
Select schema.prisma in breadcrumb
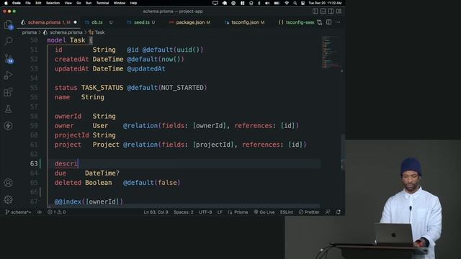pyautogui.click(x=66, y=32)
